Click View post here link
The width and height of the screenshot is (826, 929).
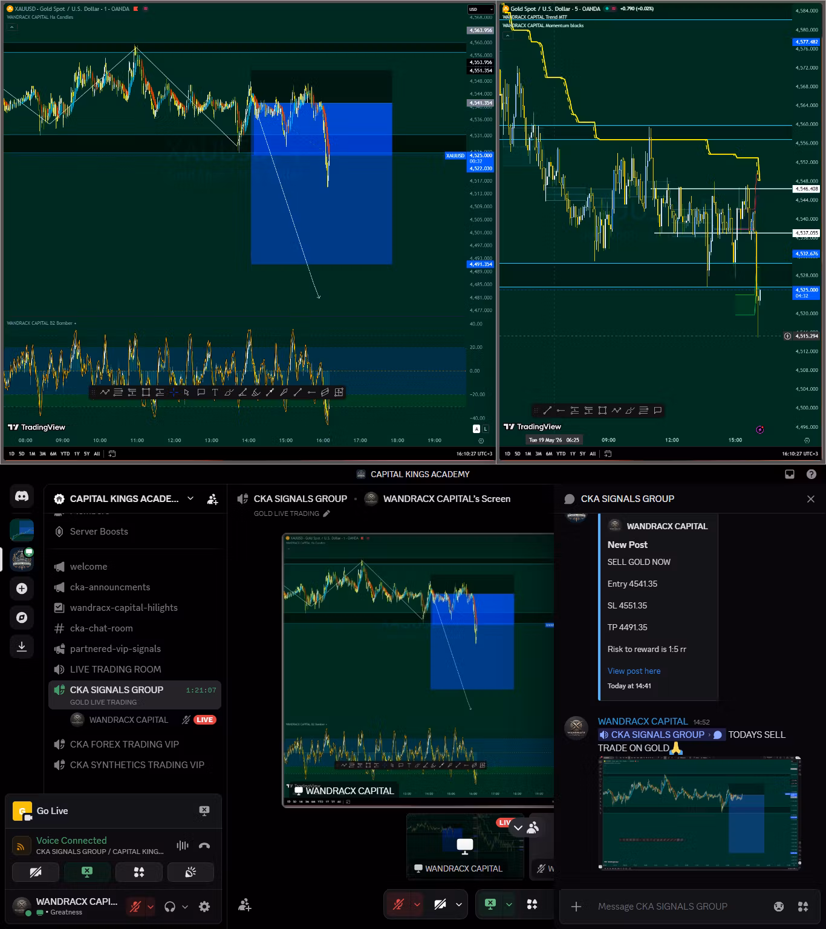tap(634, 671)
